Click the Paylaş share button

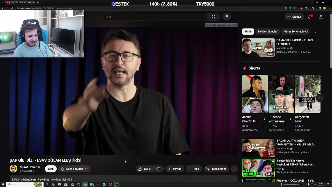[175, 169]
